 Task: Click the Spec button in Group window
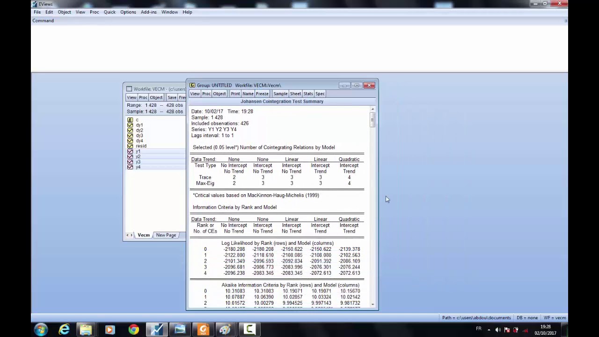[x=320, y=94]
